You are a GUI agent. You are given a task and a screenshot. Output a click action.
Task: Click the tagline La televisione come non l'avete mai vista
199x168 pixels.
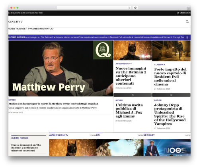(25, 13)
